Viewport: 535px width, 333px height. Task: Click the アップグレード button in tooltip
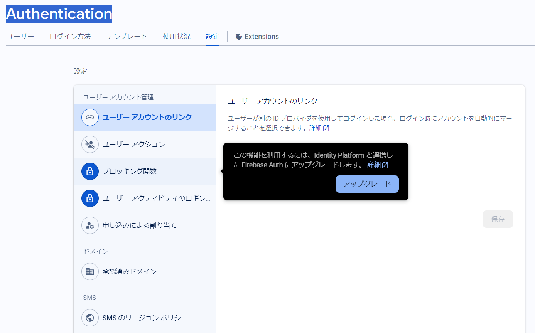367,184
